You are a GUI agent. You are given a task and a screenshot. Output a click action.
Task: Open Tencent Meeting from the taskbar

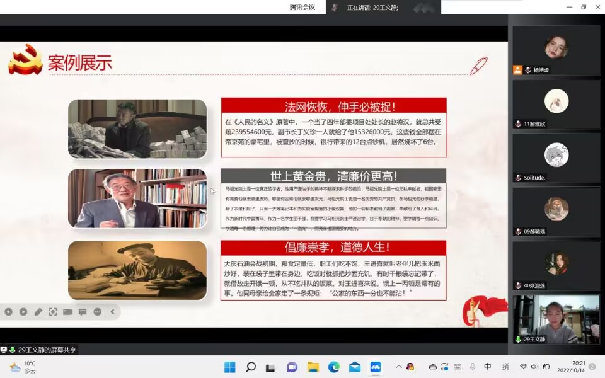coord(375,367)
